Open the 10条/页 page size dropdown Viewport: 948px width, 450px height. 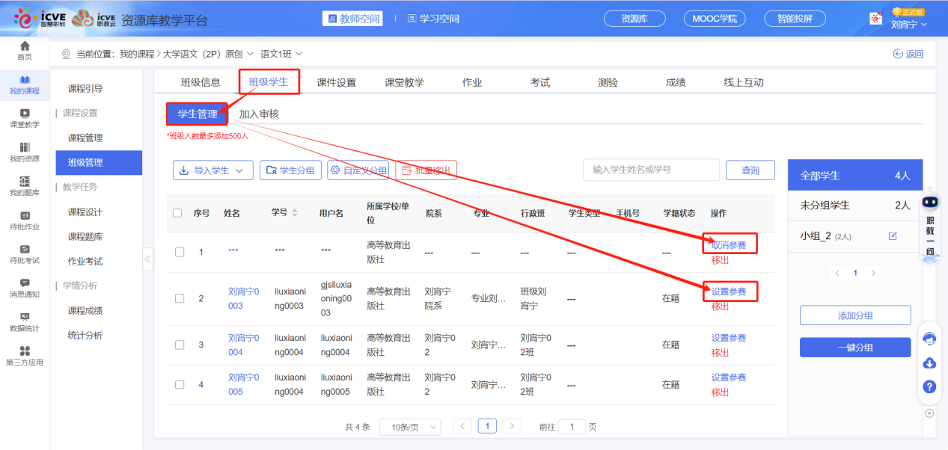[x=409, y=426]
